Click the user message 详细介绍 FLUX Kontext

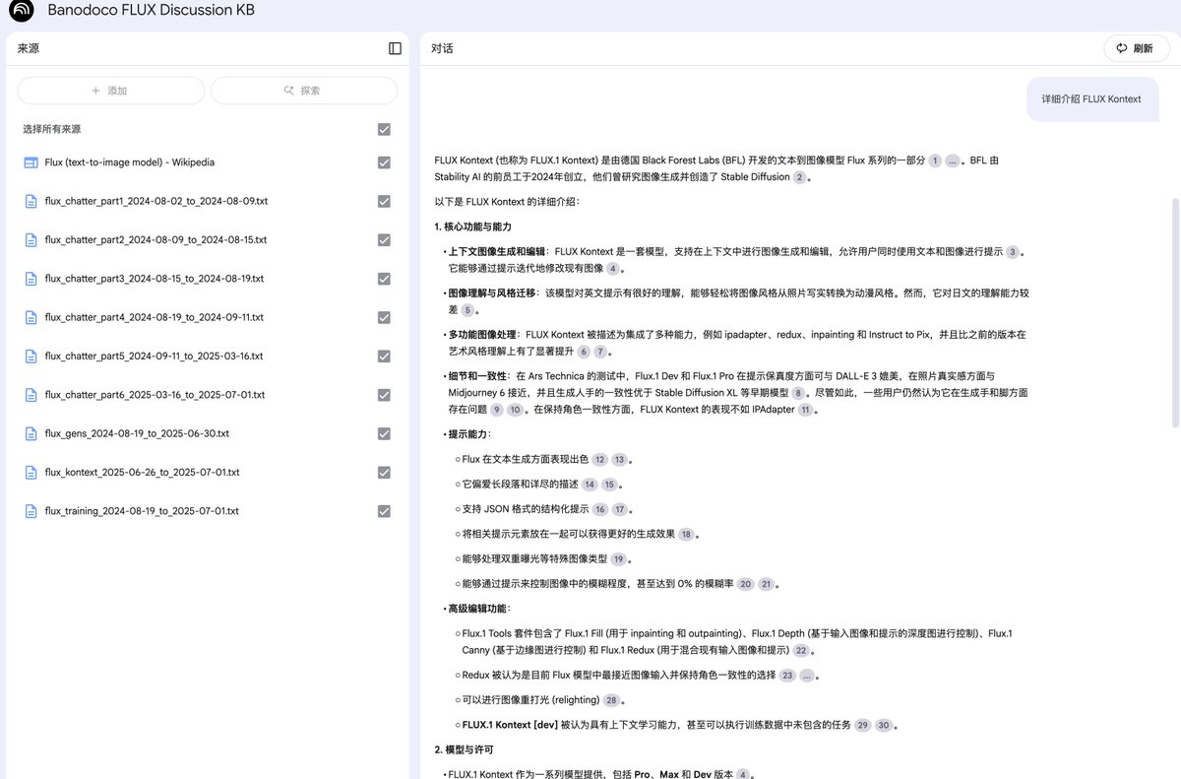point(1091,98)
